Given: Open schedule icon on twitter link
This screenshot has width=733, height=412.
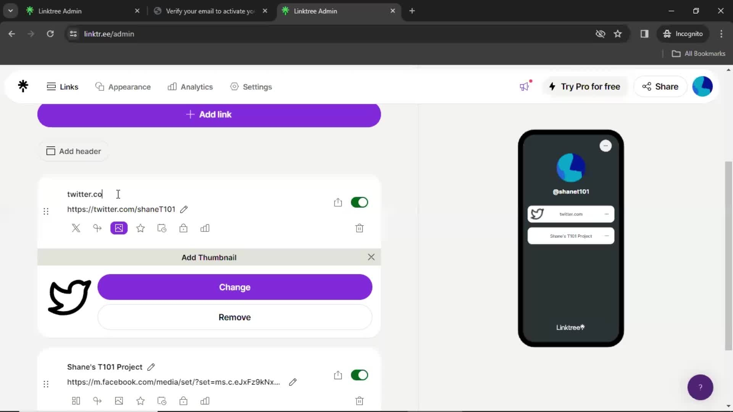Looking at the screenshot, I should click(162, 228).
